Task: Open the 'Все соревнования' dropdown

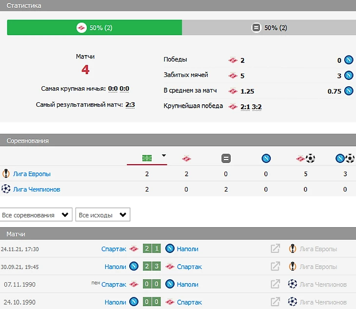Action: (37, 215)
